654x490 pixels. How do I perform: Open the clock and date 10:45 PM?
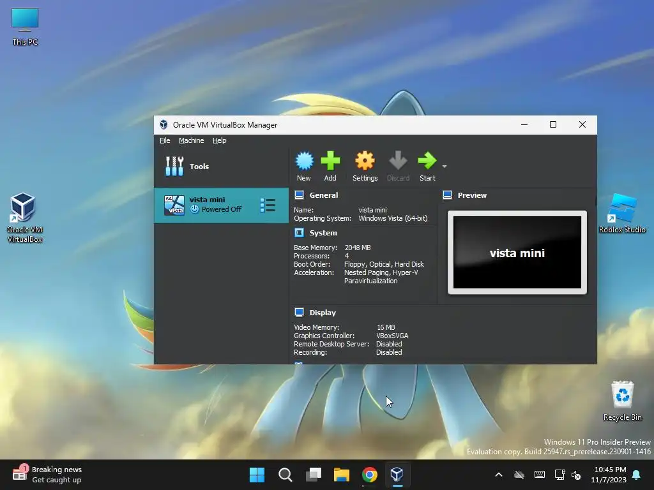609,475
